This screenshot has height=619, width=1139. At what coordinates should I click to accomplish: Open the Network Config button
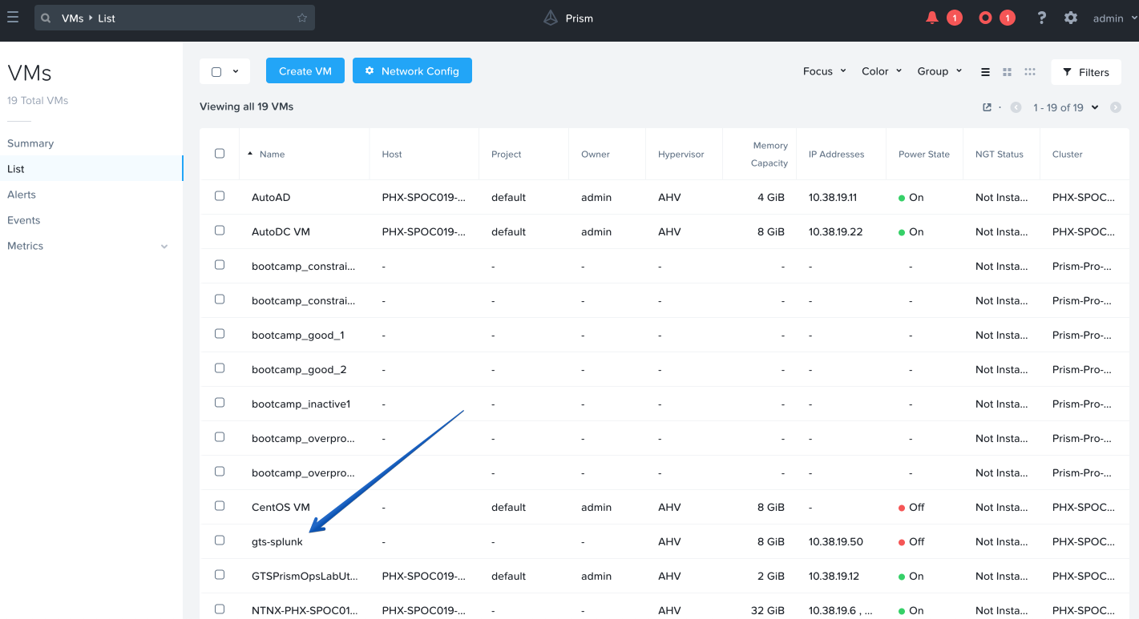click(412, 70)
